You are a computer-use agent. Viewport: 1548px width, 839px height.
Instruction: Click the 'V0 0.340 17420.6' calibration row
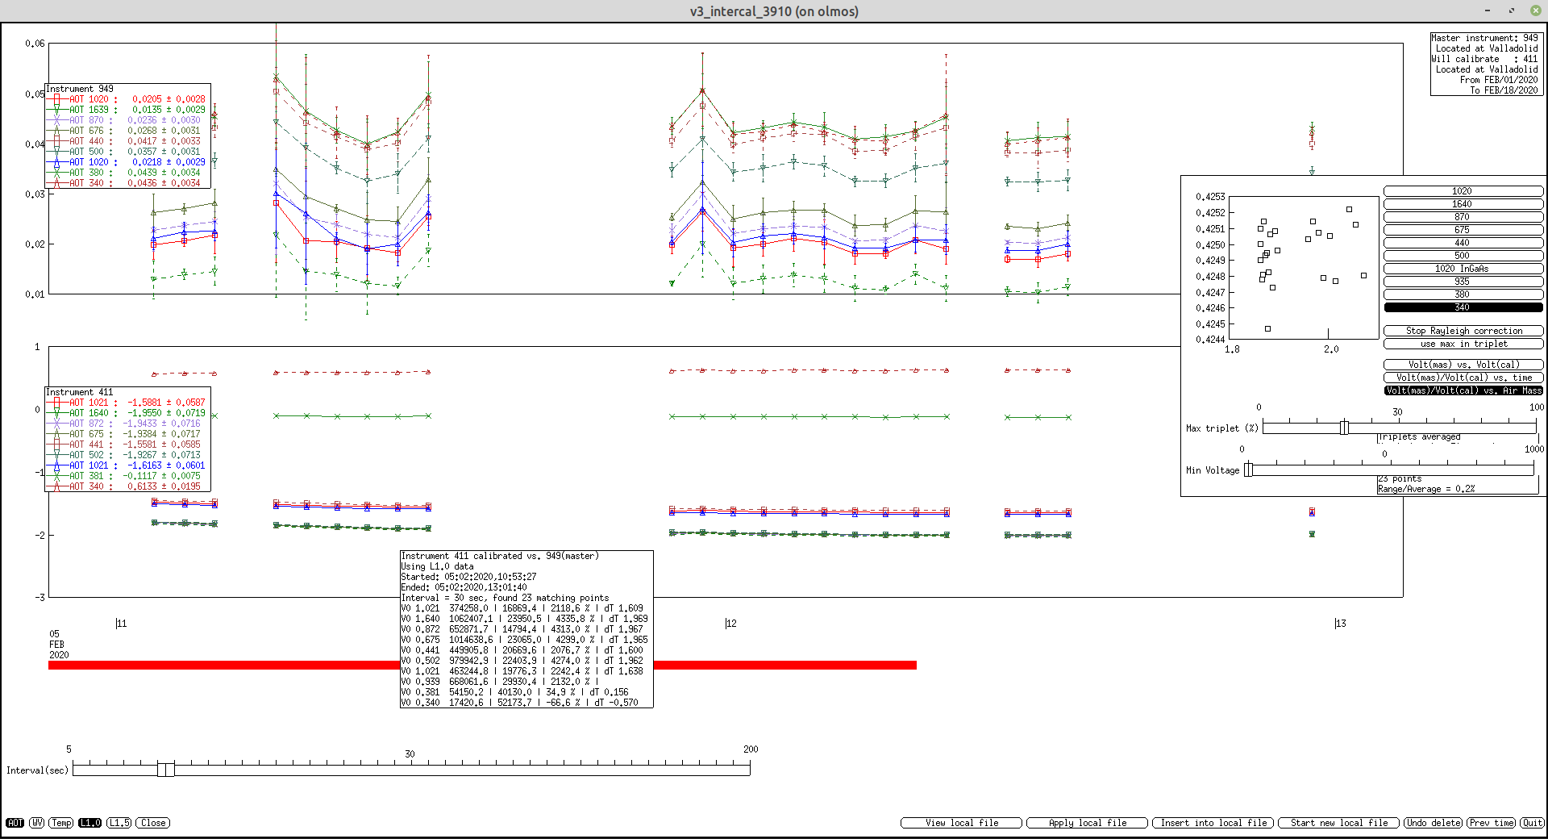coord(520,703)
